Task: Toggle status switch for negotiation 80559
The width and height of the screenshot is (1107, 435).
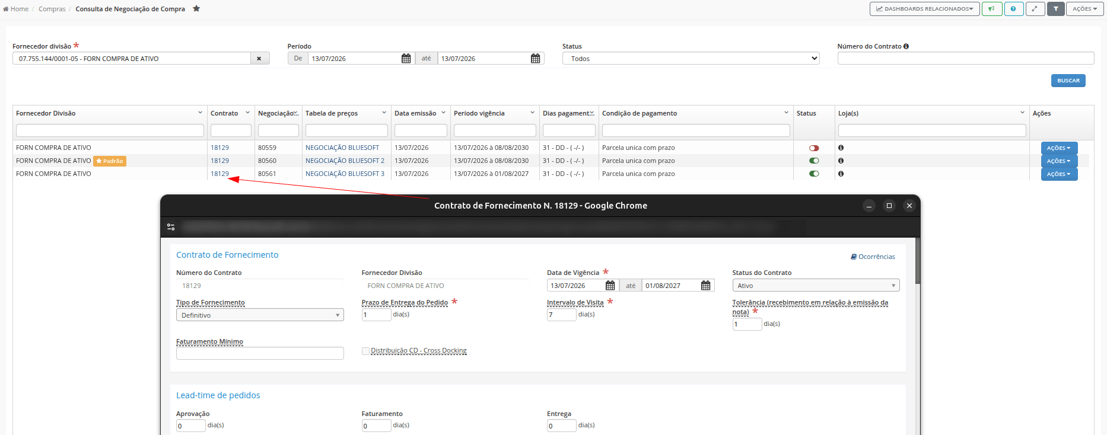Action: (814, 148)
